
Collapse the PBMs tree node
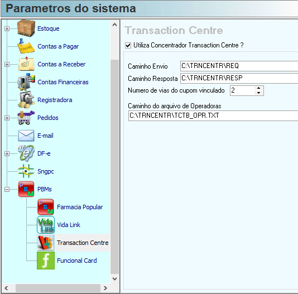tap(7, 189)
